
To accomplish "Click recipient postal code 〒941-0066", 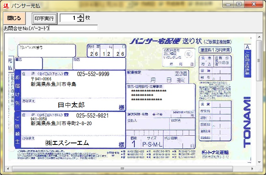I will coord(41,79).
